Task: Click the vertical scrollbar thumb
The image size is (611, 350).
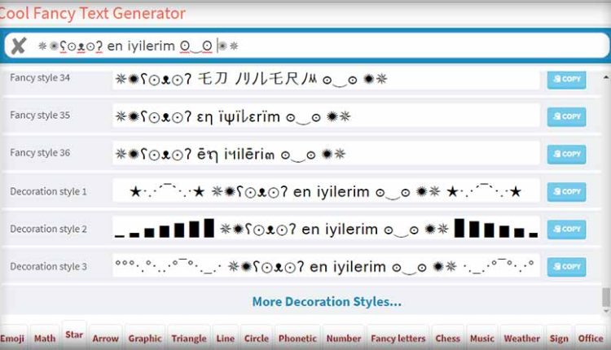Action: pos(605,297)
